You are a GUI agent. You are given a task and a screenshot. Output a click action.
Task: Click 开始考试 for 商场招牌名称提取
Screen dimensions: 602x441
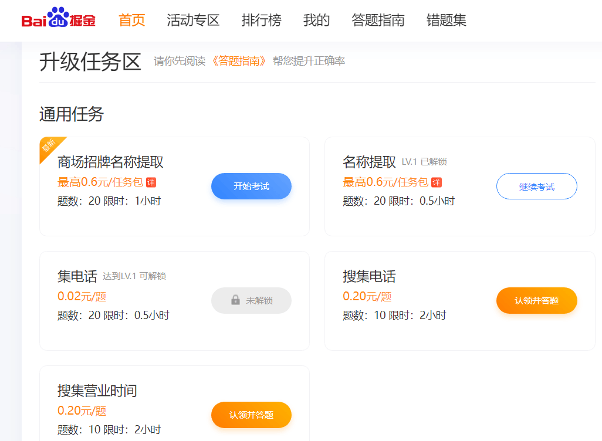tap(252, 186)
